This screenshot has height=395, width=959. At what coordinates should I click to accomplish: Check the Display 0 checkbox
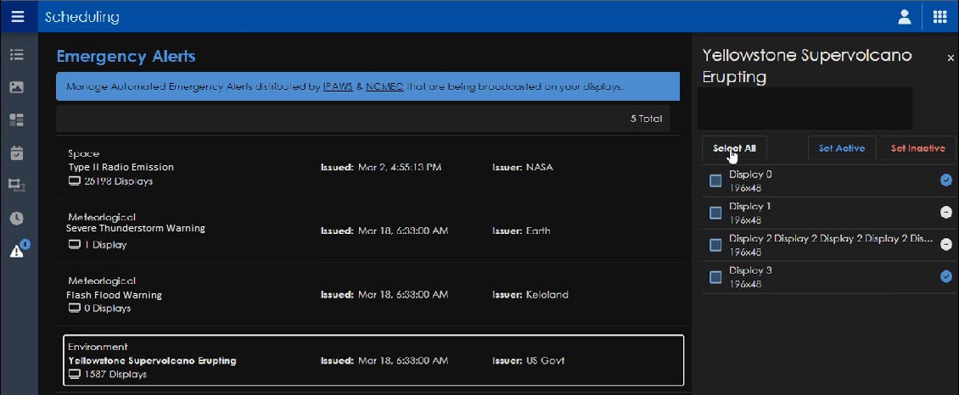tap(715, 181)
